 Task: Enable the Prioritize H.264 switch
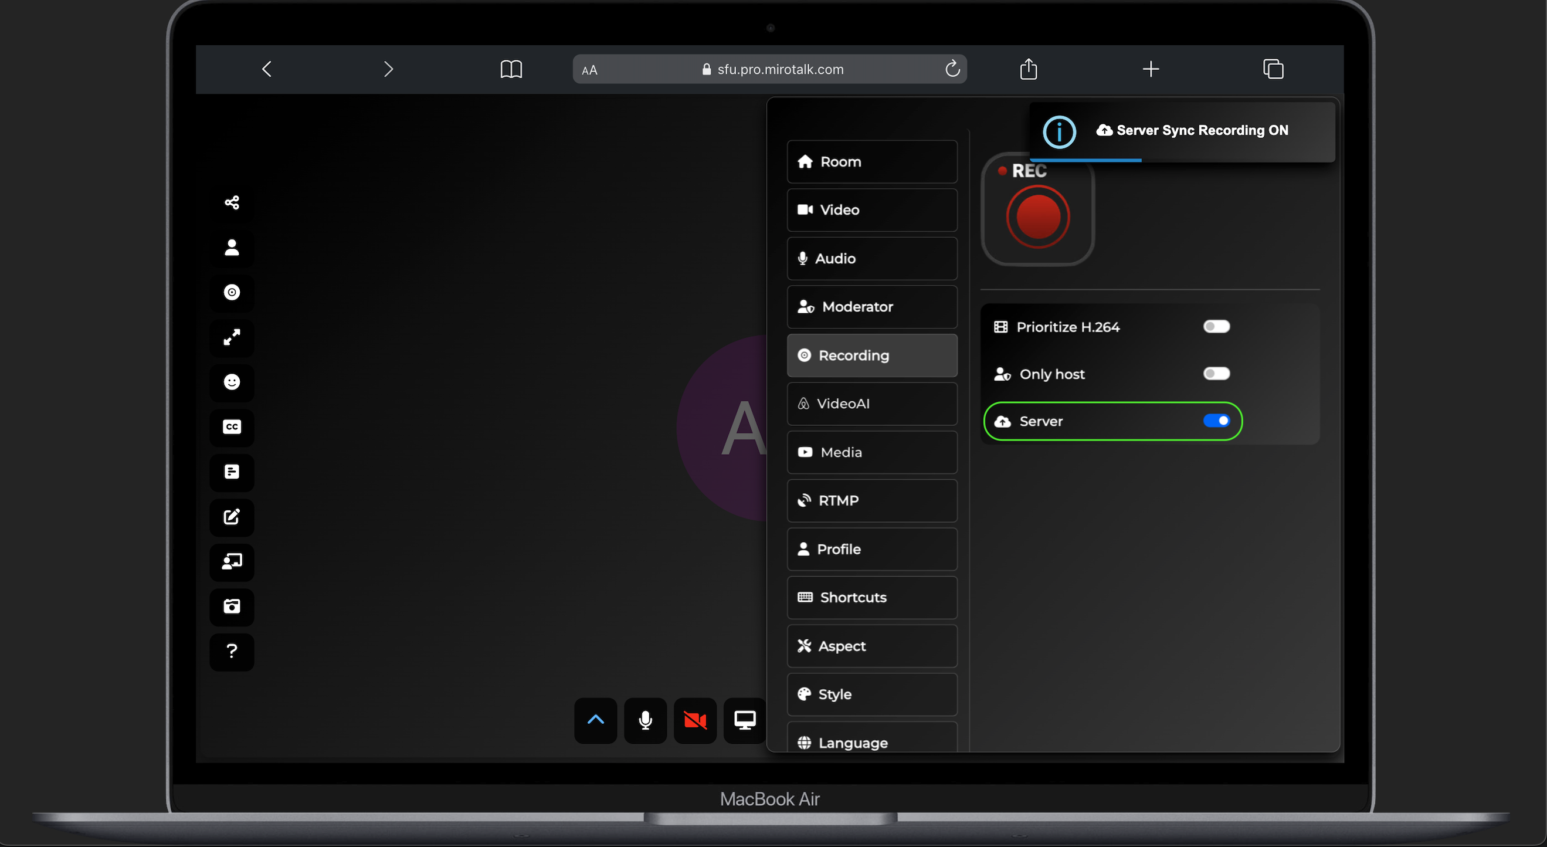[1216, 327]
